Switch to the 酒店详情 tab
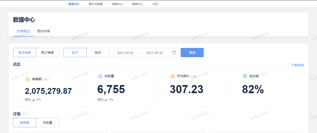Viewport: 317px width, 133px height. pos(43,31)
